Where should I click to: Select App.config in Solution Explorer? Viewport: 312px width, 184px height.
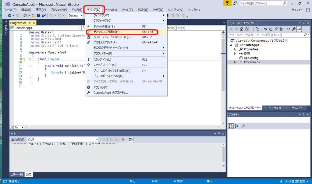coord(251,58)
